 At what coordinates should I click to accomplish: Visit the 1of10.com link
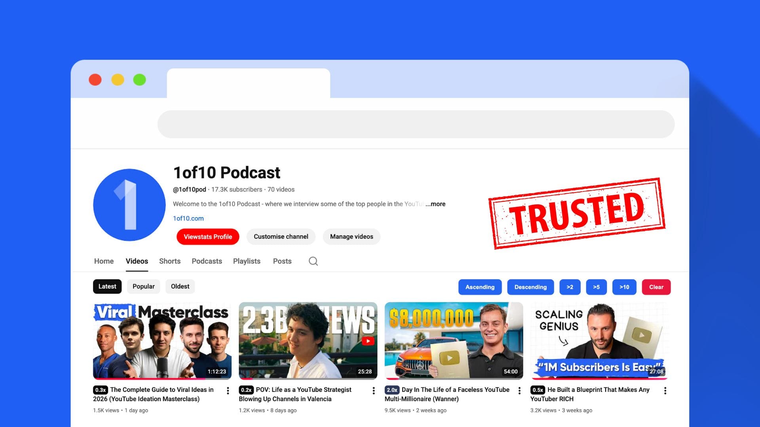pyautogui.click(x=188, y=218)
